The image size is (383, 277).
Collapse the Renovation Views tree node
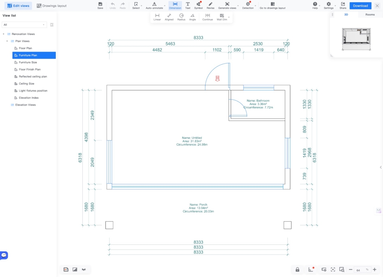pyautogui.click(x=4, y=34)
